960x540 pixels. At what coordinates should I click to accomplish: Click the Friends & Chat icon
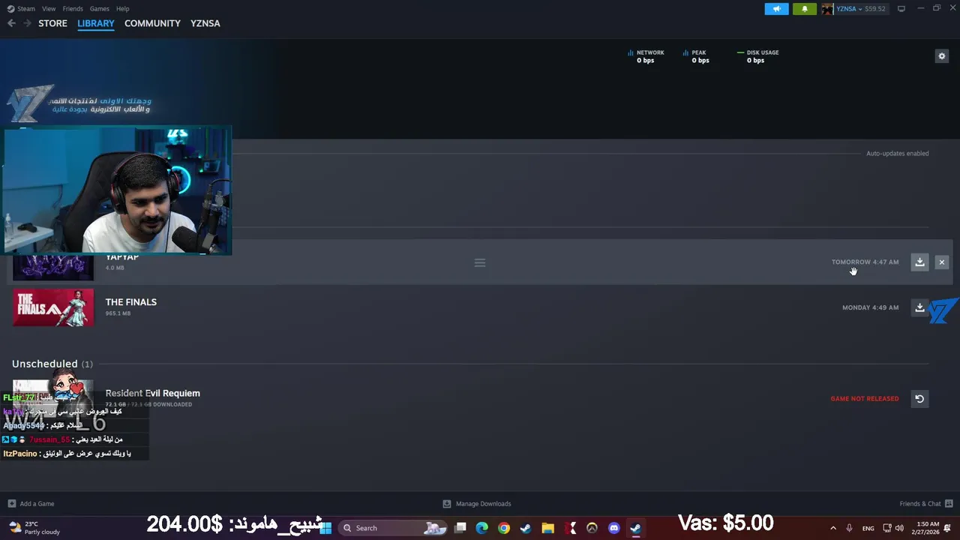point(949,504)
